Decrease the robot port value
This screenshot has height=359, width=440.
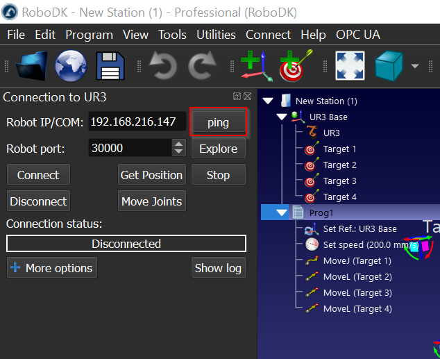click(x=179, y=152)
